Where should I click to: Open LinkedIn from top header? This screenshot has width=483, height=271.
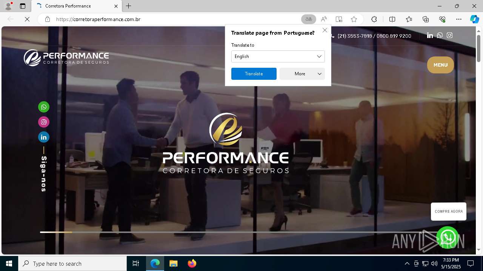click(x=430, y=35)
